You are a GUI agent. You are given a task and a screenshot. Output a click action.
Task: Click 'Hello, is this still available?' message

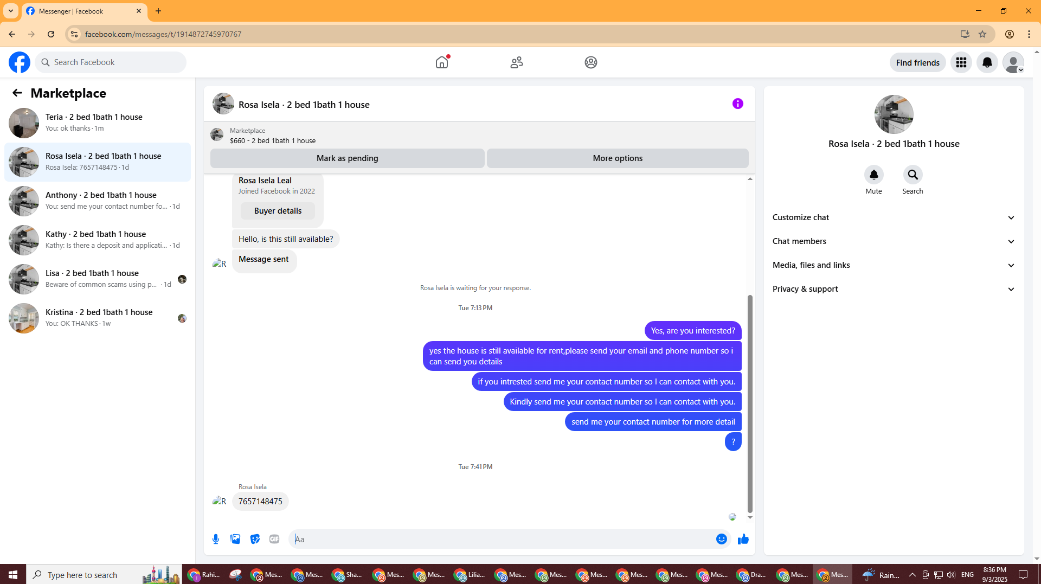286,239
